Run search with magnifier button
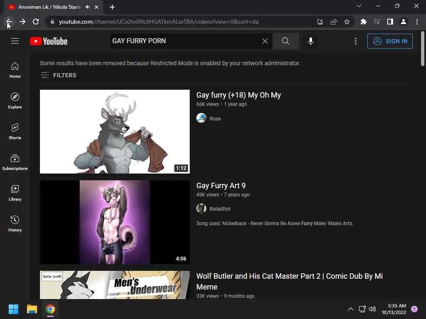This screenshot has width=426, height=319. 285,41
